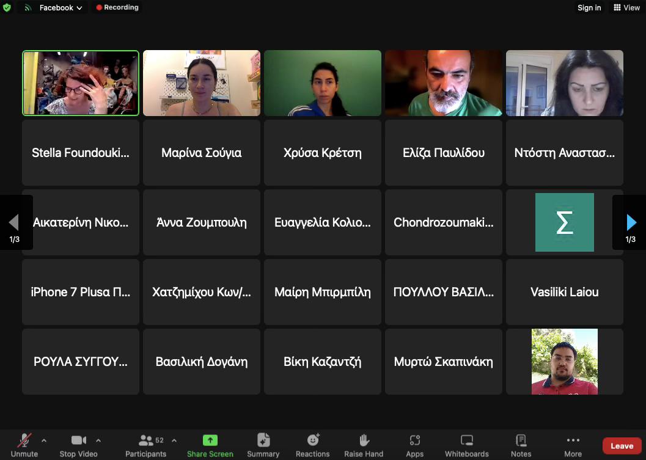Go to next page of participants
646x460 pixels.
click(x=631, y=222)
